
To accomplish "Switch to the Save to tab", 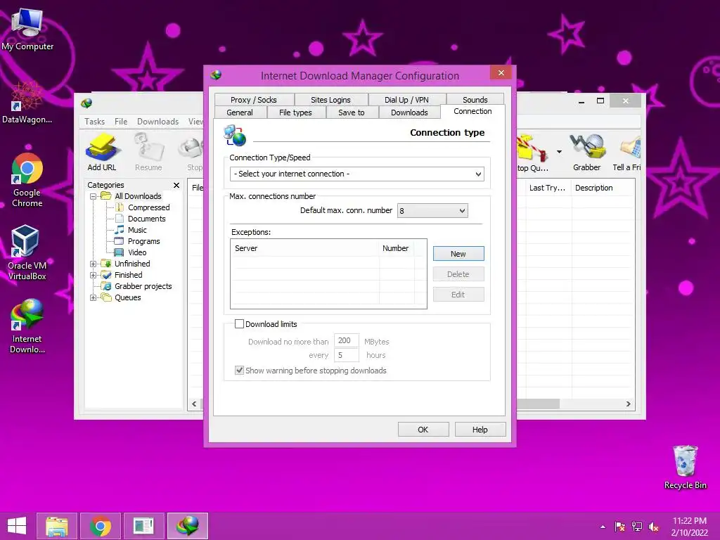I will pyautogui.click(x=352, y=112).
